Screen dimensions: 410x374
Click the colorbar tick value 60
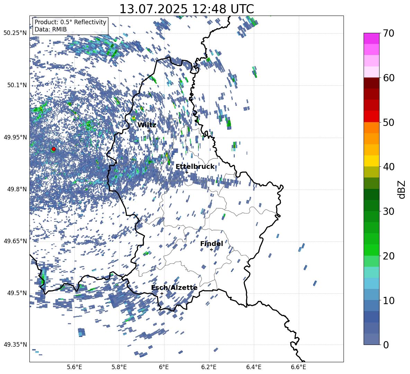388,78
